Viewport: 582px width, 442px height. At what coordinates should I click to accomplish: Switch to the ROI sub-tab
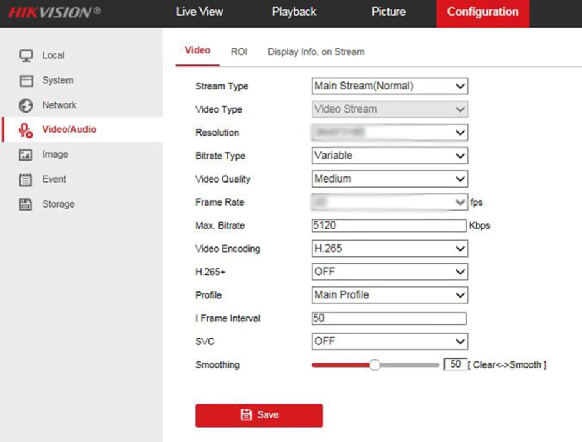click(x=239, y=52)
